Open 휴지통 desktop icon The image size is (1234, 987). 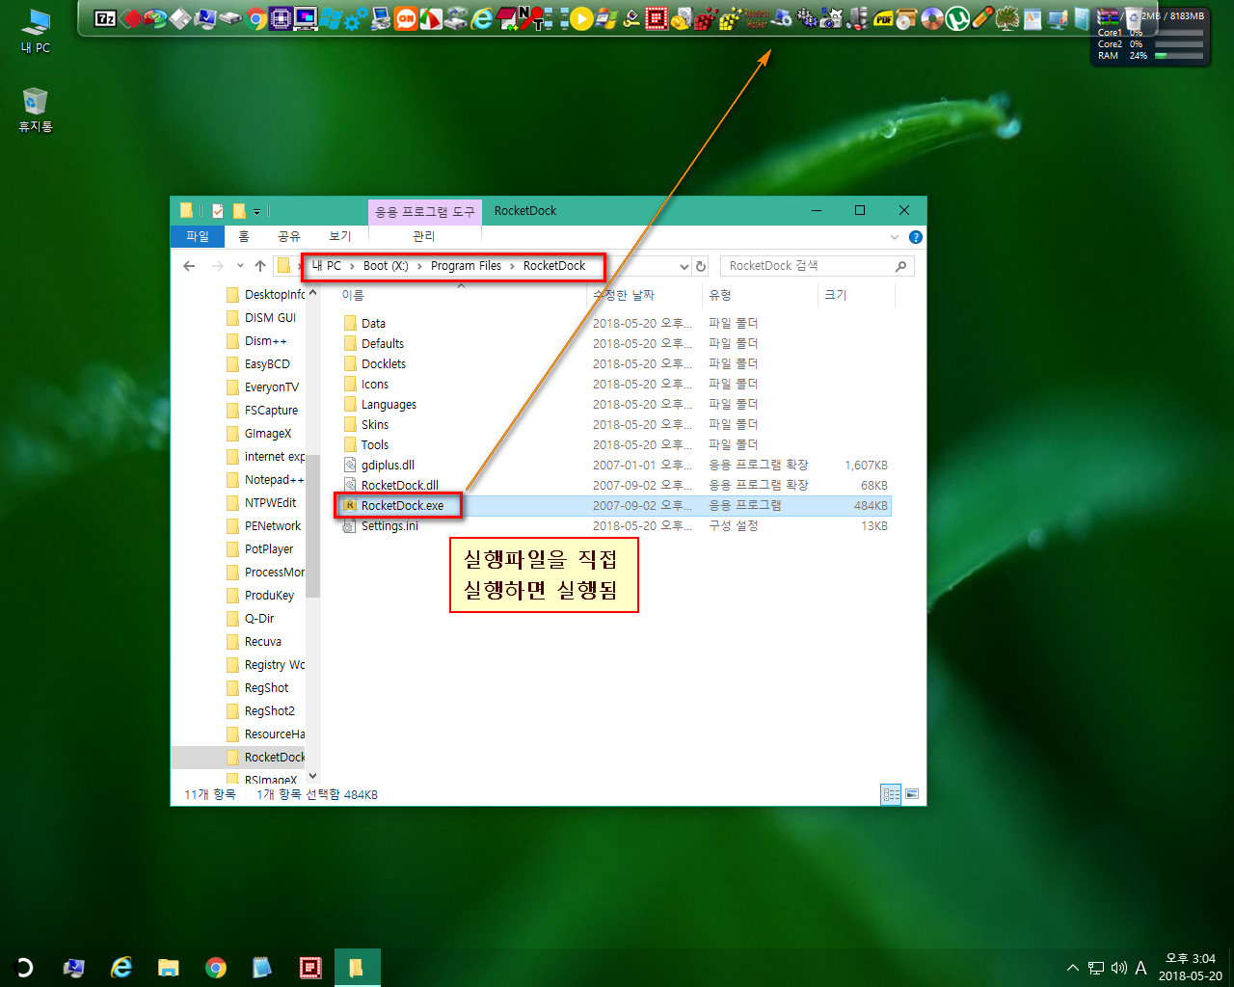(36, 110)
